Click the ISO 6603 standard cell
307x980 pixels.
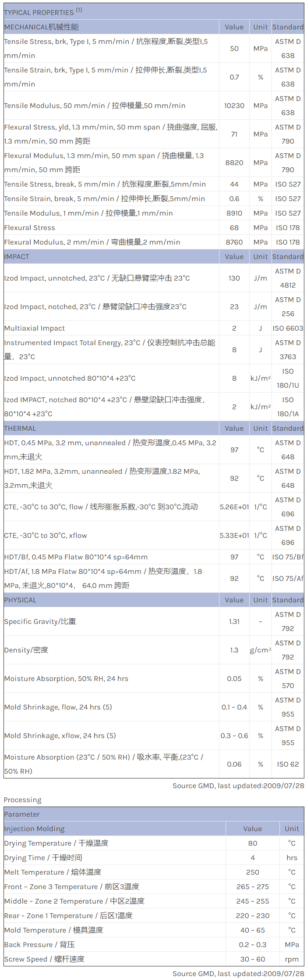288,328
